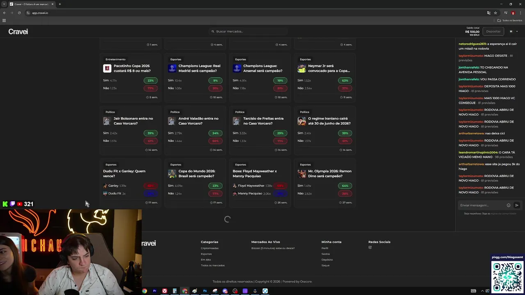Open the Chrome three-dot menu
525x295 pixels.
pos(520,13)
